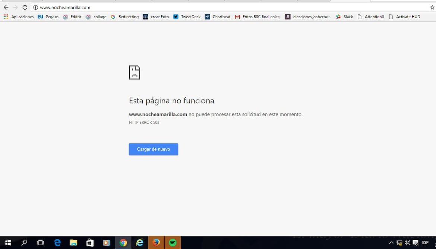Open Aplicaciones apps shortcut
The height and width of the screenshot is (249, 436).
(18, 17)
